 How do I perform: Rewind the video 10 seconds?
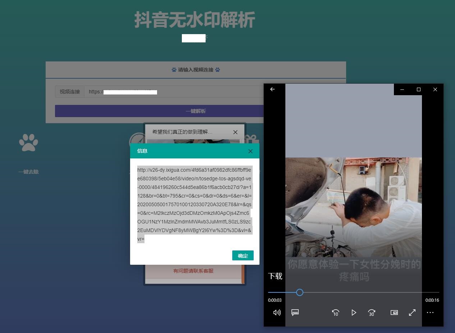point(335,313)
